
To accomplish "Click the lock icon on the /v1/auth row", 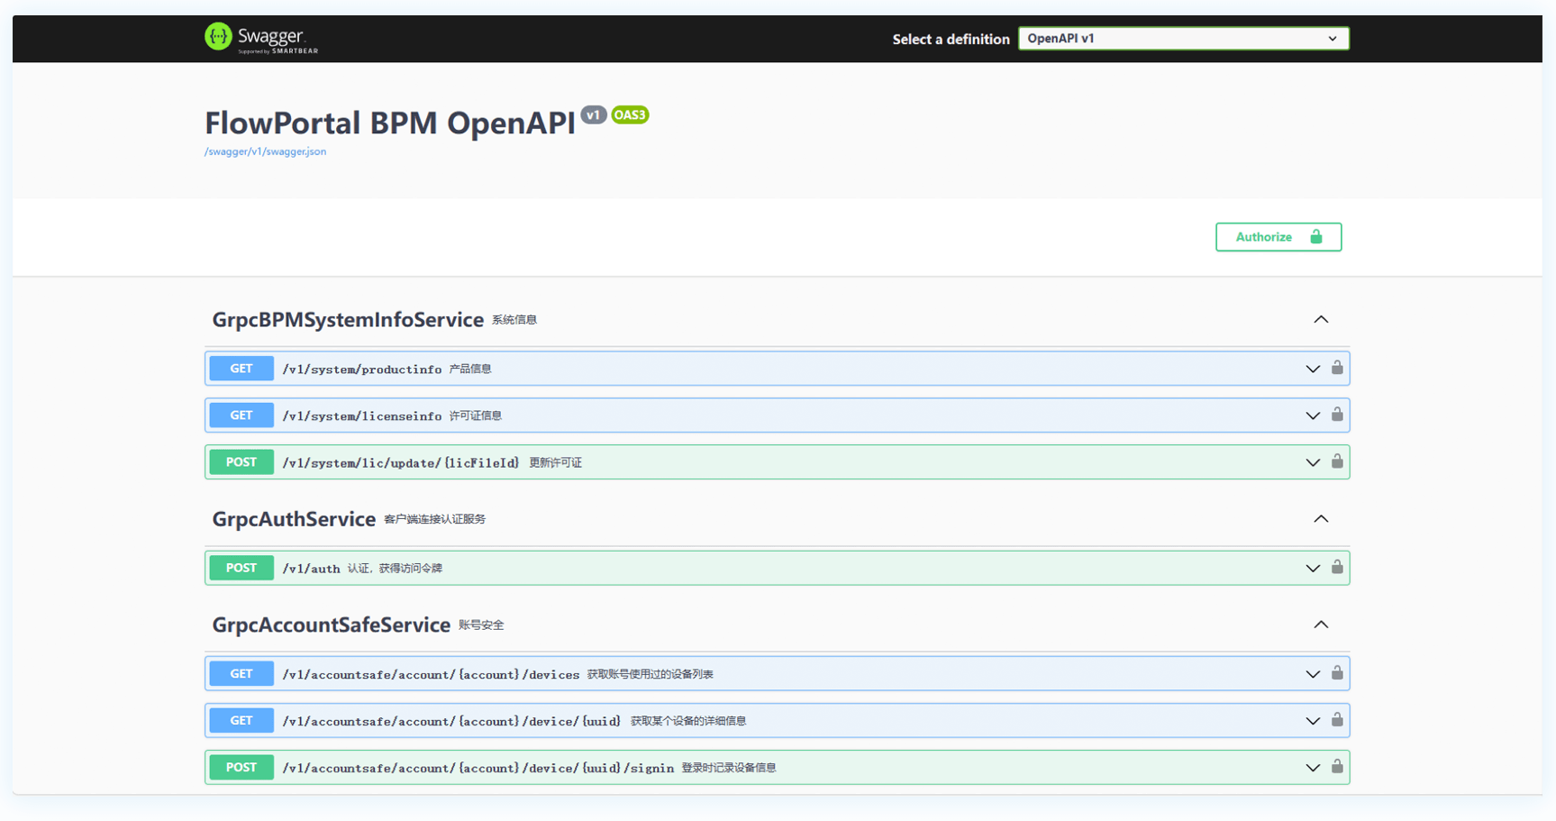I will point(1337,567).
